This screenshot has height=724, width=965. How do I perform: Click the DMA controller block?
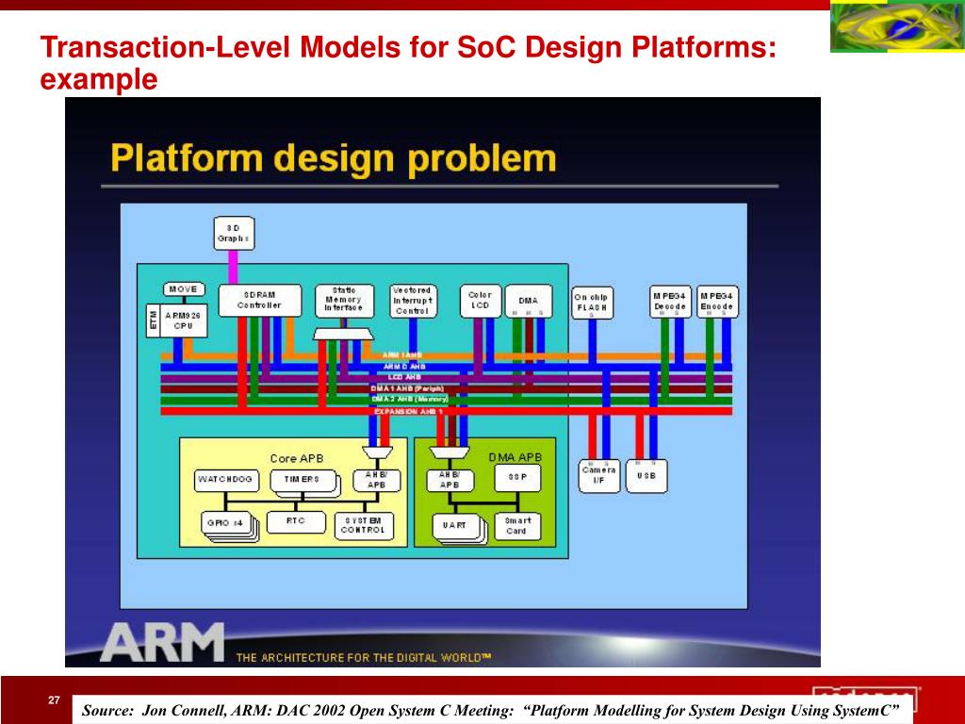[x=529, y=301]
